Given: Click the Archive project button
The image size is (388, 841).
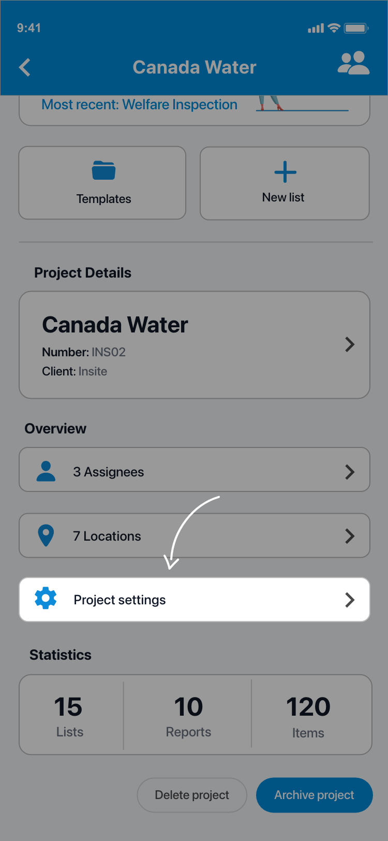Looking at the screenshot, I should [314, 795].
